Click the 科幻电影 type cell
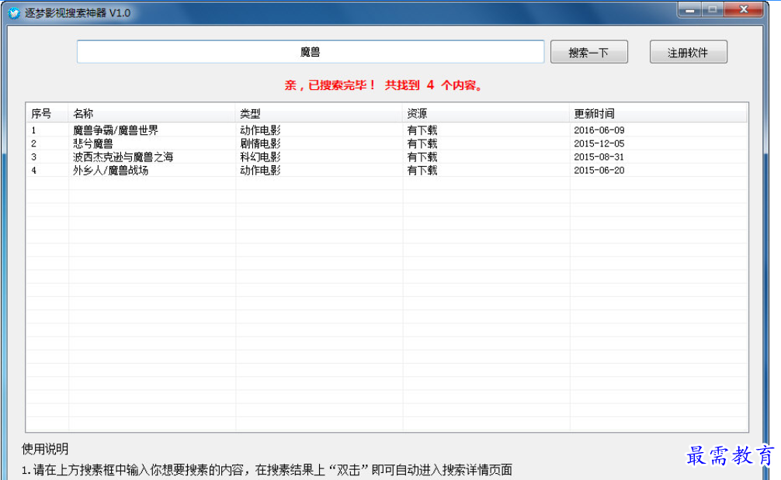 (x=260, y=157)
